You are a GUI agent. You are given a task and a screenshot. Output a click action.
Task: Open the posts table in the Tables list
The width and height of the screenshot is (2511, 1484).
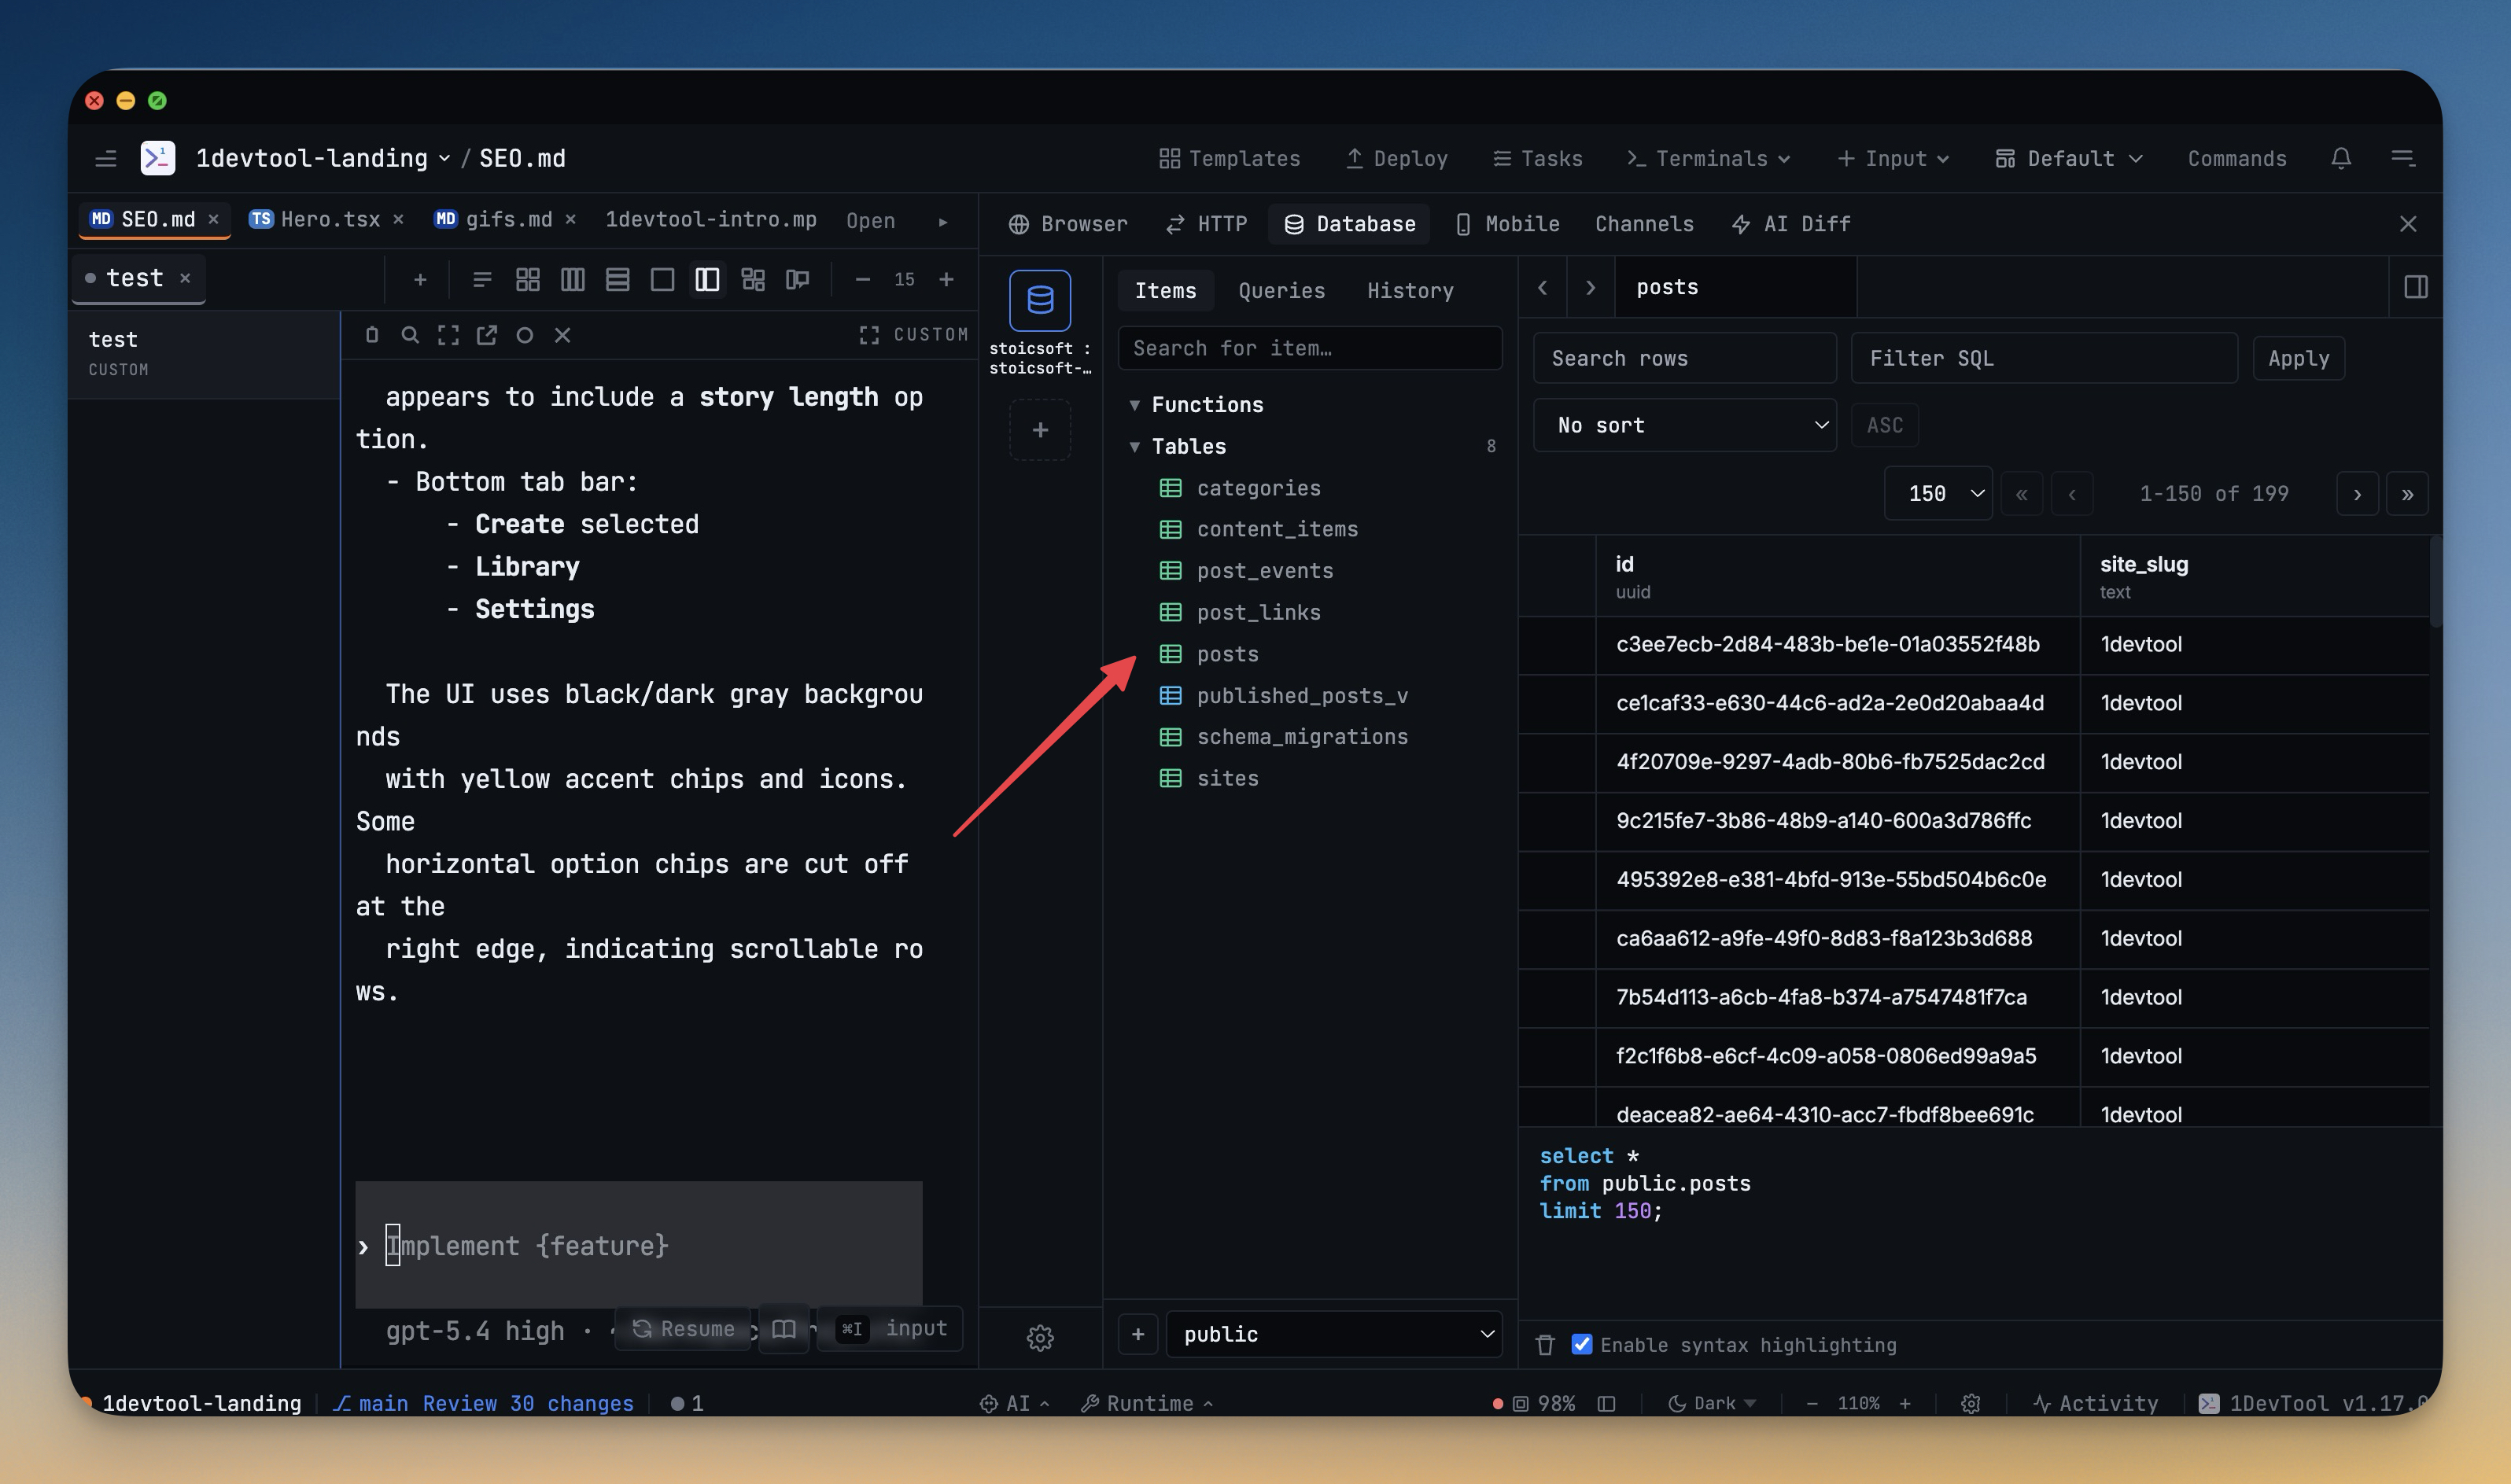pos(1227,654)
